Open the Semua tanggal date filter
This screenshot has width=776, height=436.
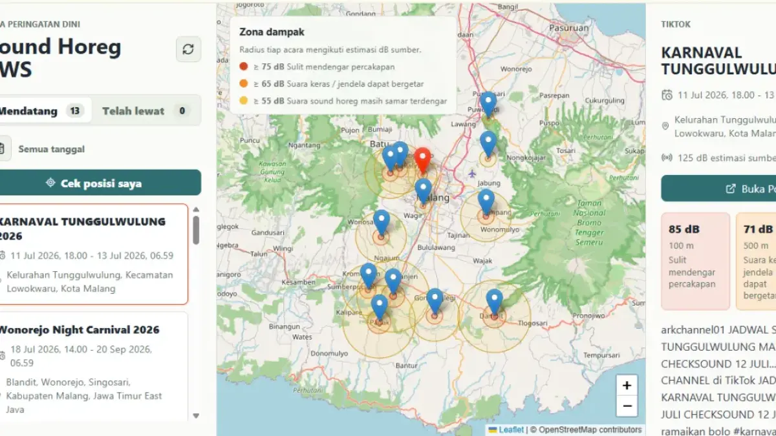tap(51, 149)
